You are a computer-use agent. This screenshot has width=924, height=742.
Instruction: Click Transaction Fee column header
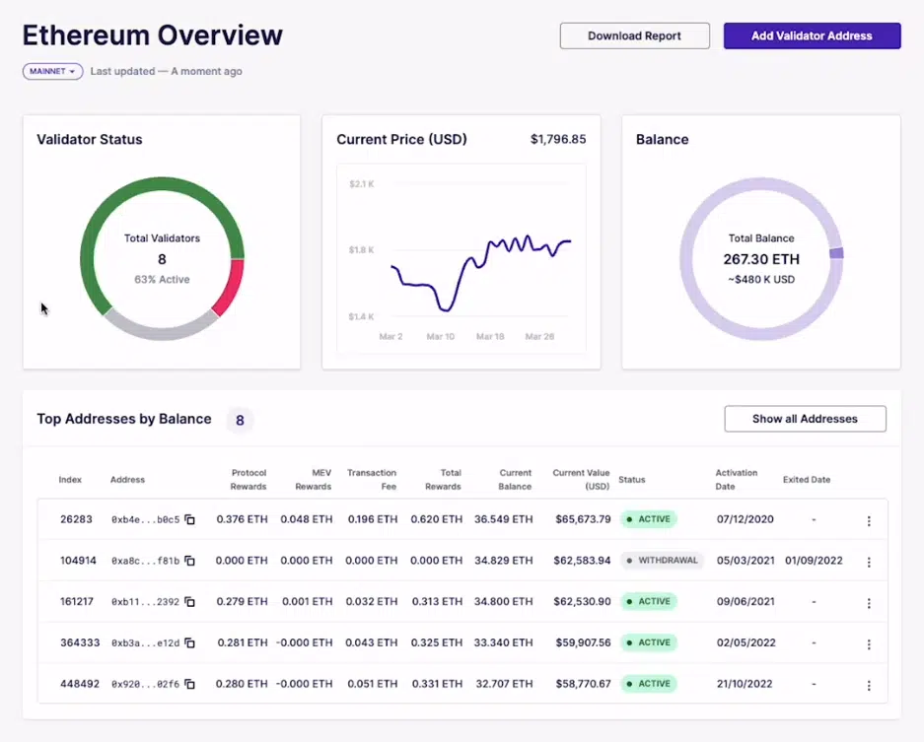tap(371, 480)
